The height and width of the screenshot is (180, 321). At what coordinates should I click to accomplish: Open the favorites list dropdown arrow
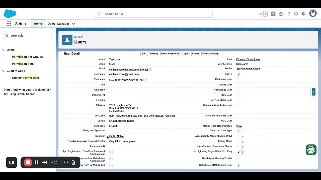[265, 14]
